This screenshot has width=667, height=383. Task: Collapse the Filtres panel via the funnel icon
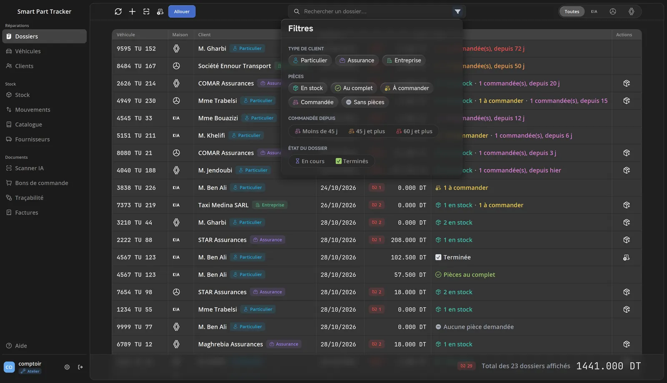tap(457, 12)
